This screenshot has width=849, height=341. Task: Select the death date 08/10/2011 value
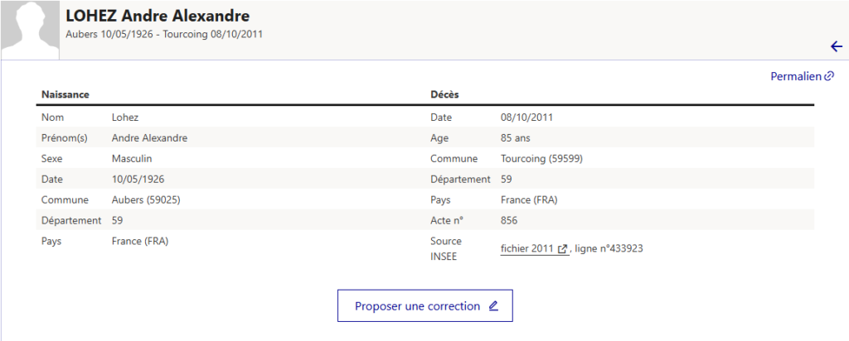click(x=526, y=118)
